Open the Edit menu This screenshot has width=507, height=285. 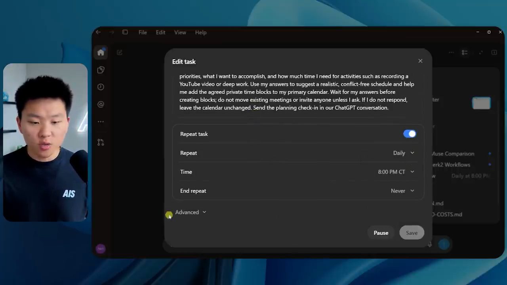pyautogui.click(x=160, y=32)
